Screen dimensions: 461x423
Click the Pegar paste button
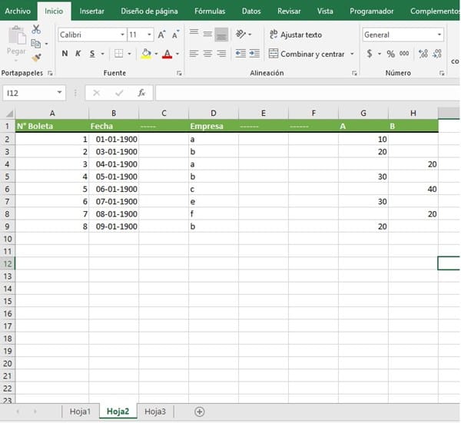click(x=15, y=42)
